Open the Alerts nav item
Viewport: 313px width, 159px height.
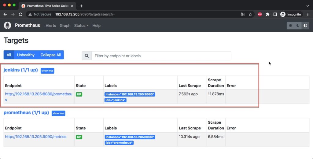51,26
